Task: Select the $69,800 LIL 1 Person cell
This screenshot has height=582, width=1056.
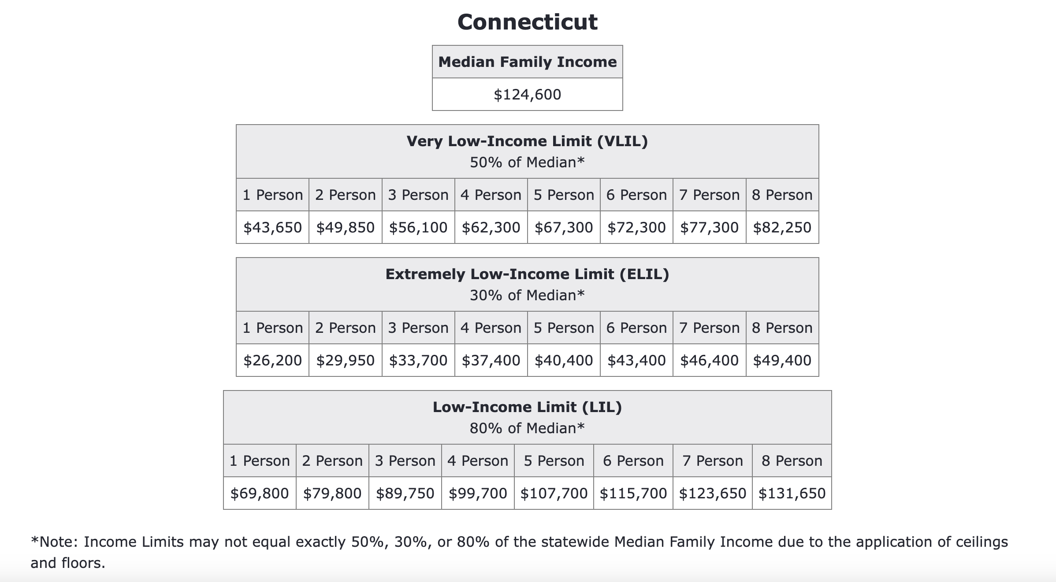Action: click(x=260, y=494)
